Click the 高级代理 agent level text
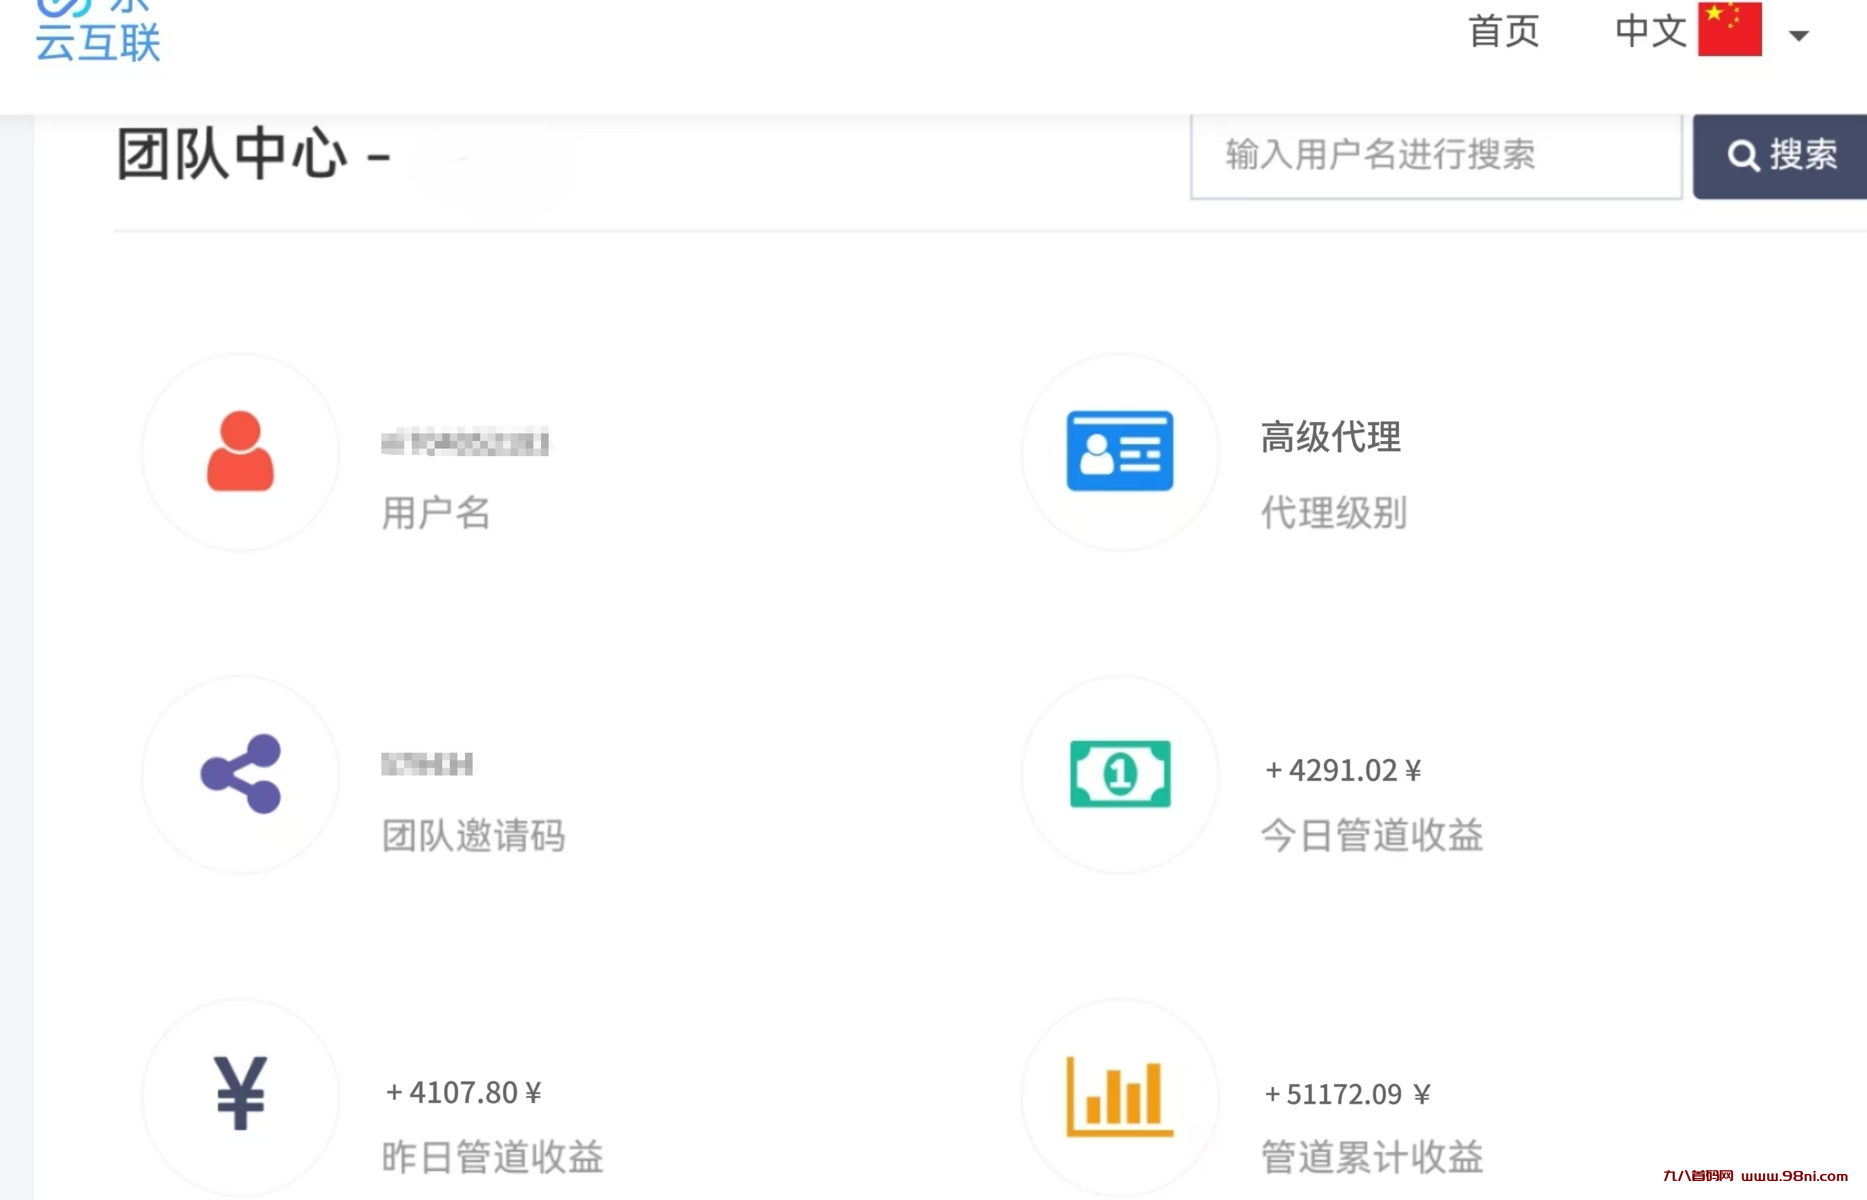Screen dimensions: 1867x1200 point(1331,437)
